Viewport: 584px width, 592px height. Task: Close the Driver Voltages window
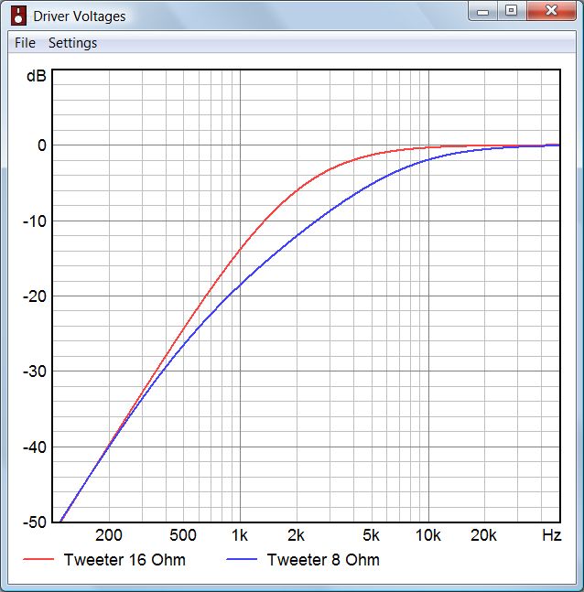pyautogui.click(x=551, y=11)
